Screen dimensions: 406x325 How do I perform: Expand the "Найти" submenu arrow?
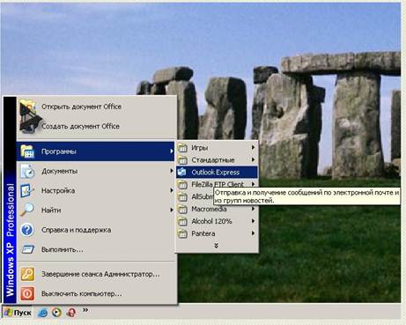(172, 210)
